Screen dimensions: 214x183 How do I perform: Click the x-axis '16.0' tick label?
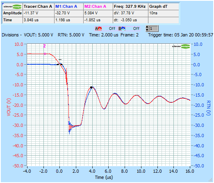[190, 171]
